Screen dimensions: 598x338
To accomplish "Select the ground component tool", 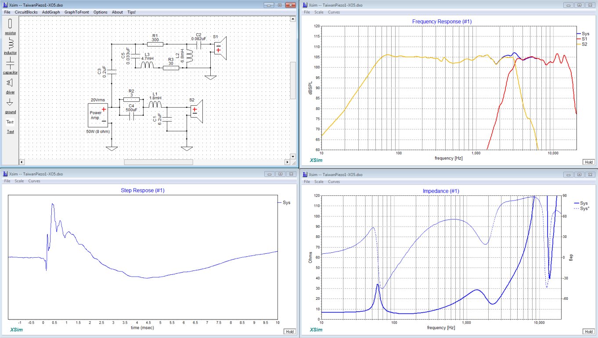I will [x=10, y=105].
